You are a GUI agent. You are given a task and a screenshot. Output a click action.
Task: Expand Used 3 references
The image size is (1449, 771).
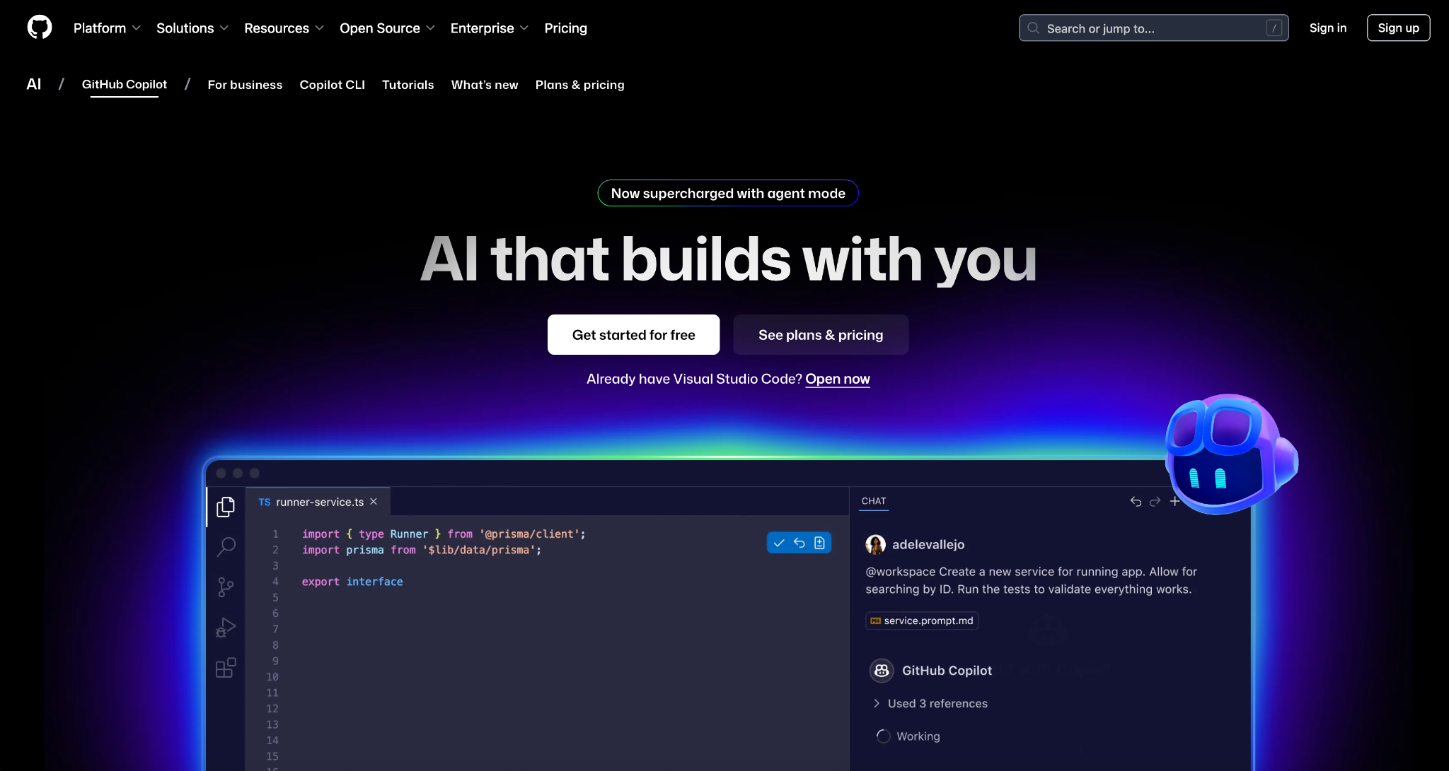[x=937, y=703]
